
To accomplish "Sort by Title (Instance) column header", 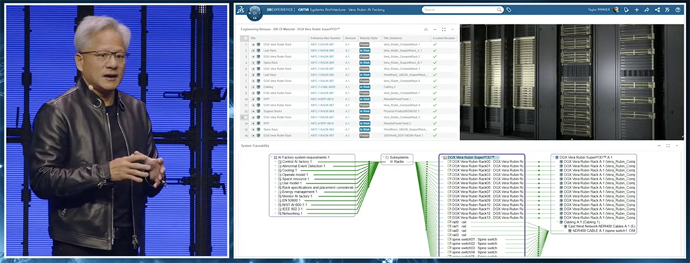I will point(406,38).
